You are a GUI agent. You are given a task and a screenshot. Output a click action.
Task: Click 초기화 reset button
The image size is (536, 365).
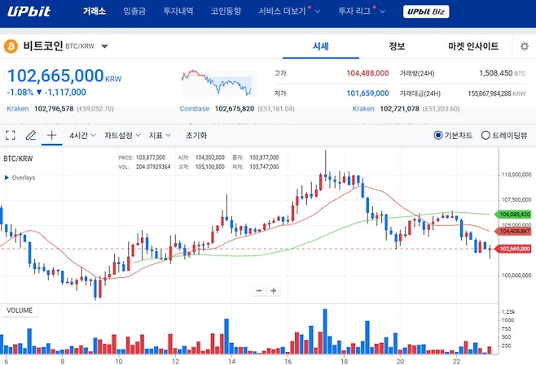point(196,136)
